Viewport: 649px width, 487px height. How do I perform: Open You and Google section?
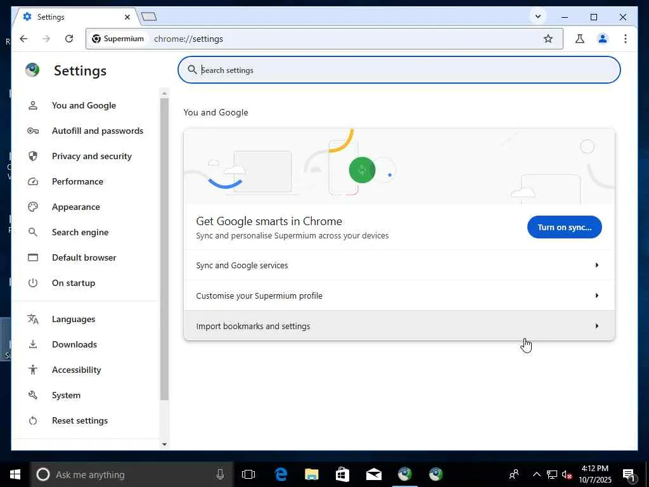pyautogui.click(x=85, y=105)
